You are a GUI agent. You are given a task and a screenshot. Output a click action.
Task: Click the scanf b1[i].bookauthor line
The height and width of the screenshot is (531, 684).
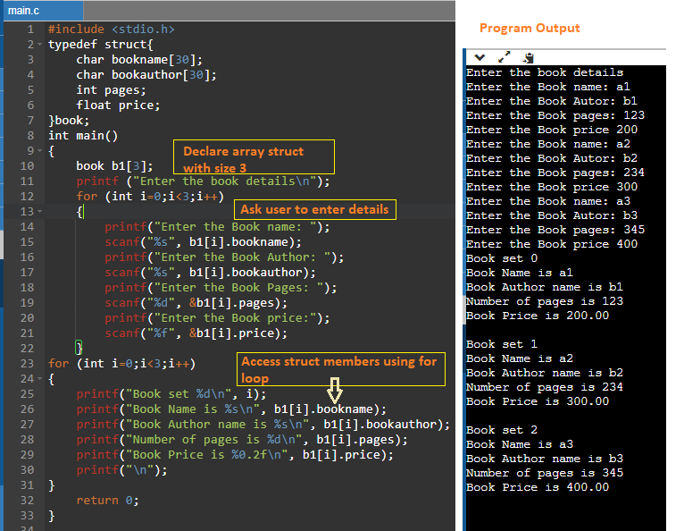pyautogui.click(x=210, y=273)
